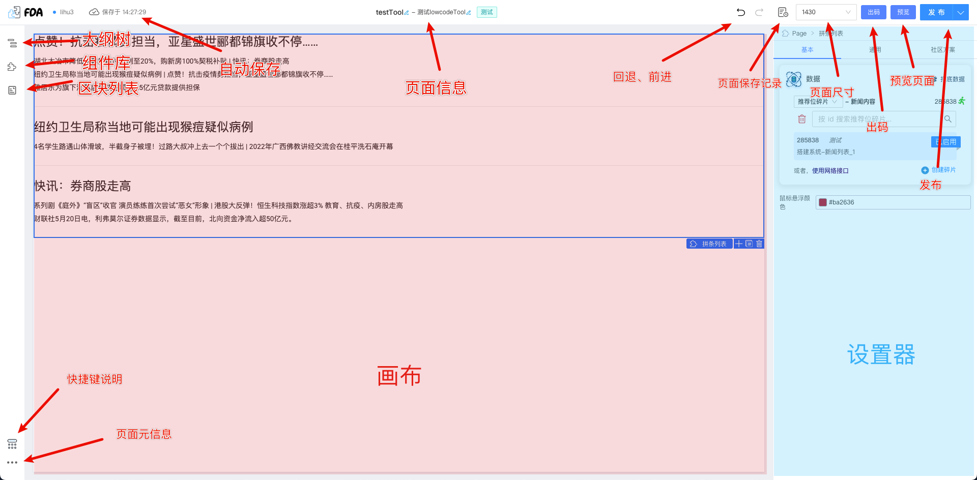Click the 使用网络接口 link
977x480 pixels.
(x=830, y=171)
